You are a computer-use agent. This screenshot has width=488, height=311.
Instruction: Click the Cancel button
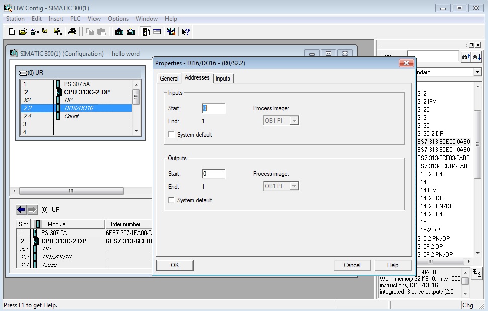coord(352,265)
